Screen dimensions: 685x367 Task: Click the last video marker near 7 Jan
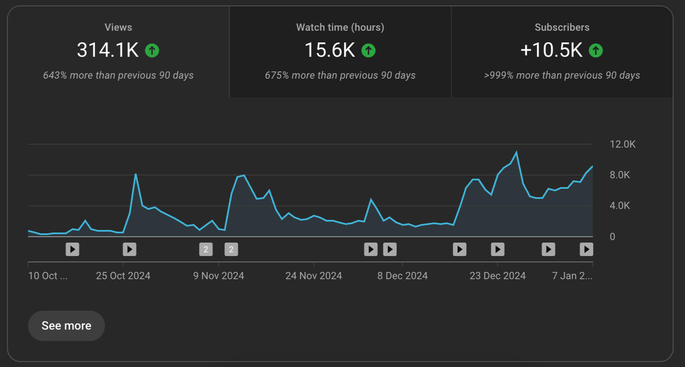point(586,249)
